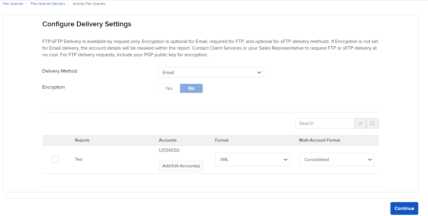
Task: Click the clear search X icon
Action: pos(360,123)
